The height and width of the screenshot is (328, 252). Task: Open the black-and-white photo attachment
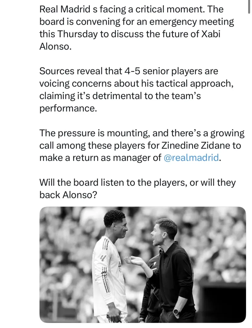click(142, 264)
